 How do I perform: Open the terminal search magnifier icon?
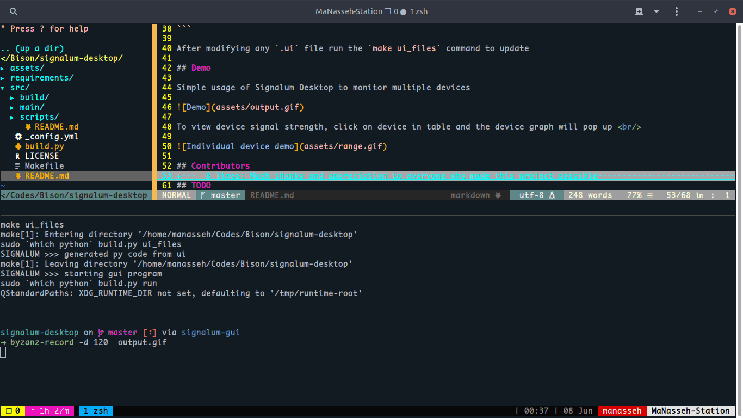click(x=14, y=11)
